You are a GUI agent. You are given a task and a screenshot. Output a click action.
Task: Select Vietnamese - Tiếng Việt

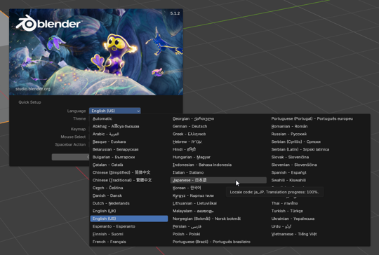click(x=319, y=234)
